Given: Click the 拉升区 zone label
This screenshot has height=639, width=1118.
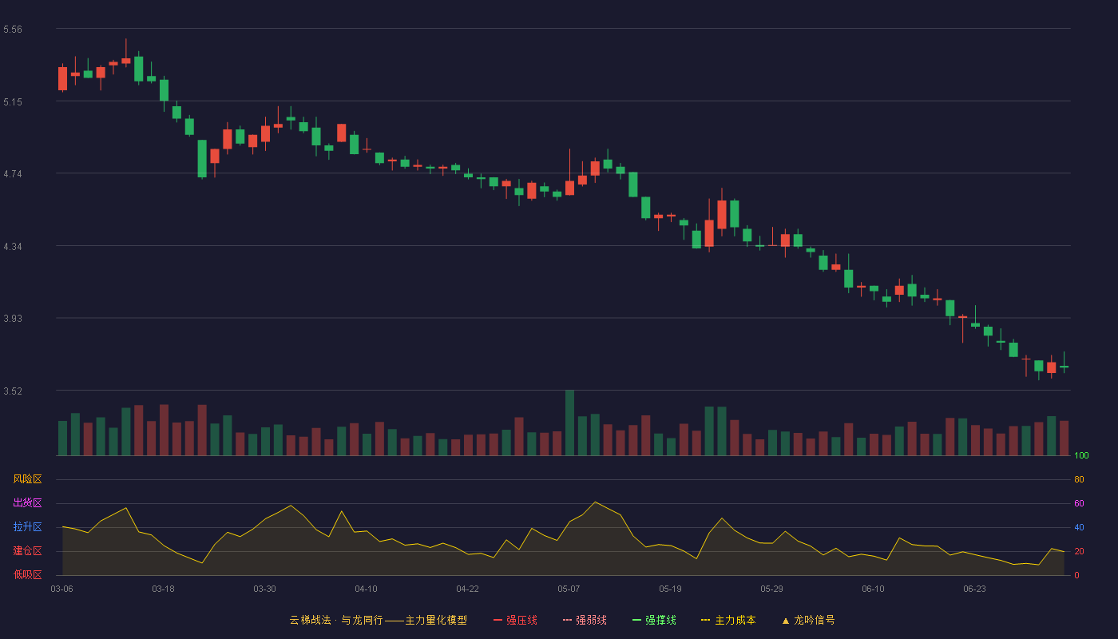Looking at the screenshot, I should point(27,527).
